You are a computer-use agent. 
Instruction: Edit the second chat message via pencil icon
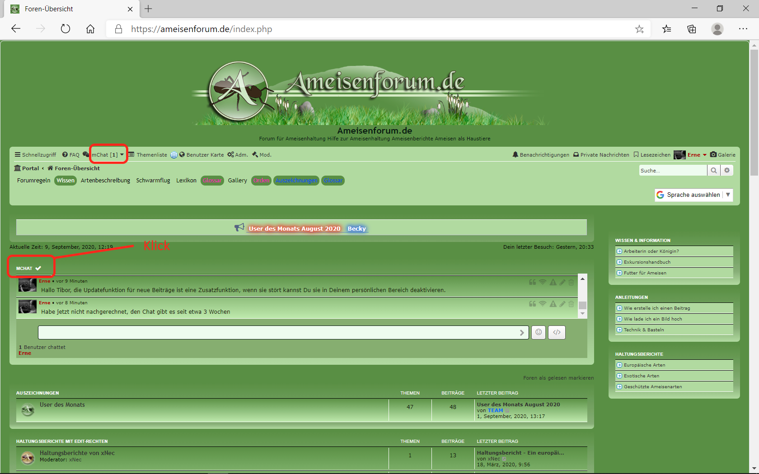[562, 304]
